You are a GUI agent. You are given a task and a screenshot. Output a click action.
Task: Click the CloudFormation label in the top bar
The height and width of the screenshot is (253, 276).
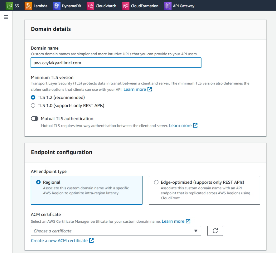coord(144,6)
